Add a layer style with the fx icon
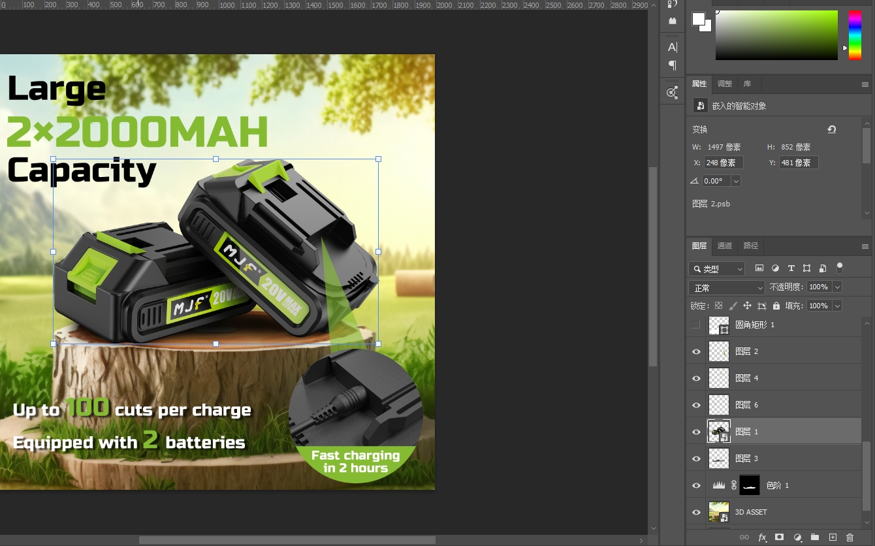The width and height of the screenshot is (875, 546). [762, 538]
